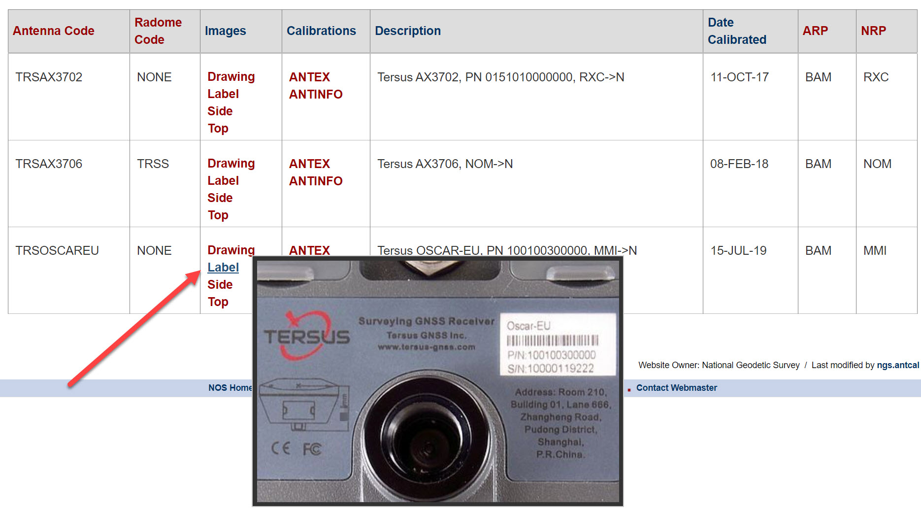
Task: Sort table by Antenna Code header
Action: 53,31
